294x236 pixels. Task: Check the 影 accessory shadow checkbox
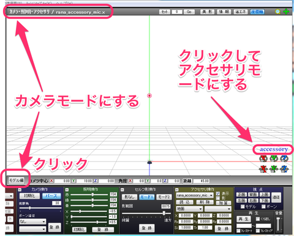click(218, 198)
